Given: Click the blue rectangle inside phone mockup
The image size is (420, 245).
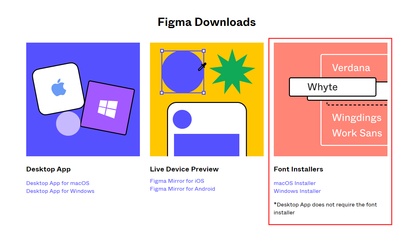Looking at the screenshot, I should coord(207,145).
